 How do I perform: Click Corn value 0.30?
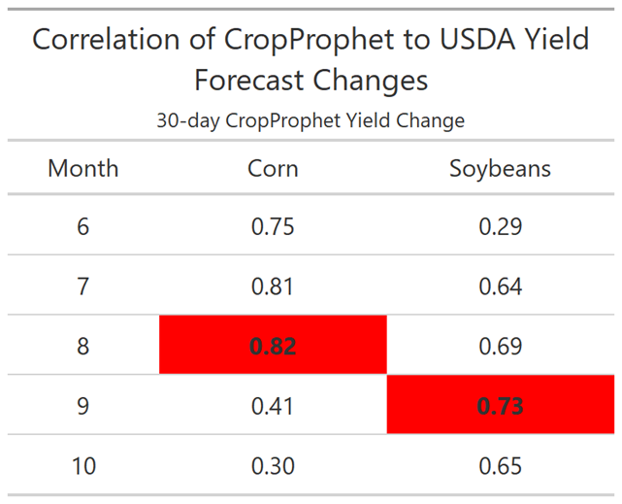click(273, 466)
